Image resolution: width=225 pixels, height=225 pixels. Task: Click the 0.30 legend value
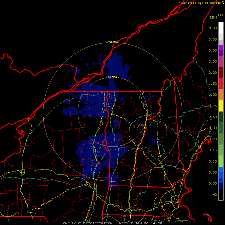pyautogui.click(x=213, y=128)
